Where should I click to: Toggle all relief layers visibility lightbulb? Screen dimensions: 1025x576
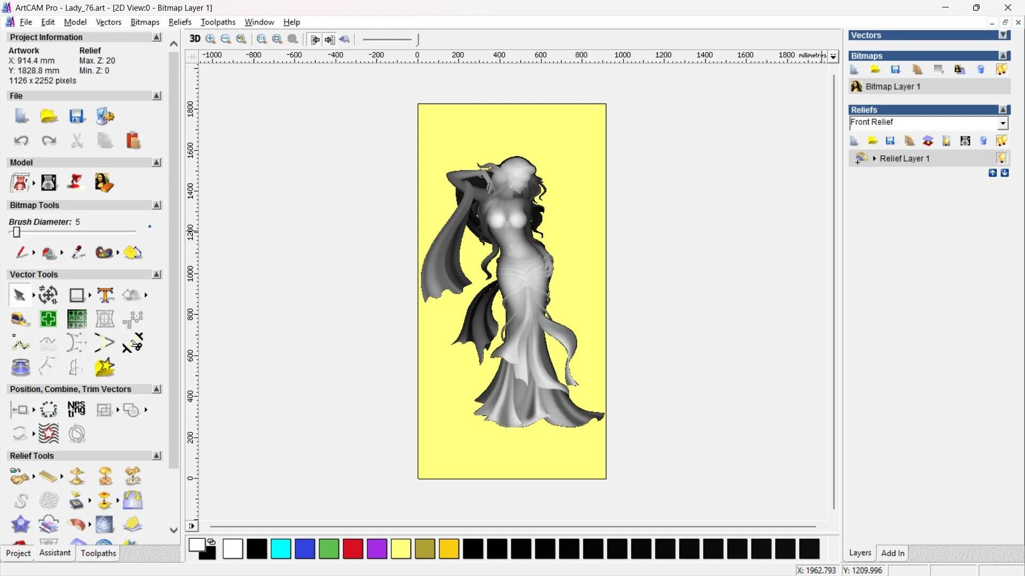(1002, 141)
